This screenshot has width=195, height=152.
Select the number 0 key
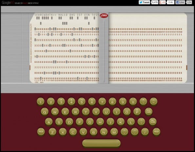(133, 101)
